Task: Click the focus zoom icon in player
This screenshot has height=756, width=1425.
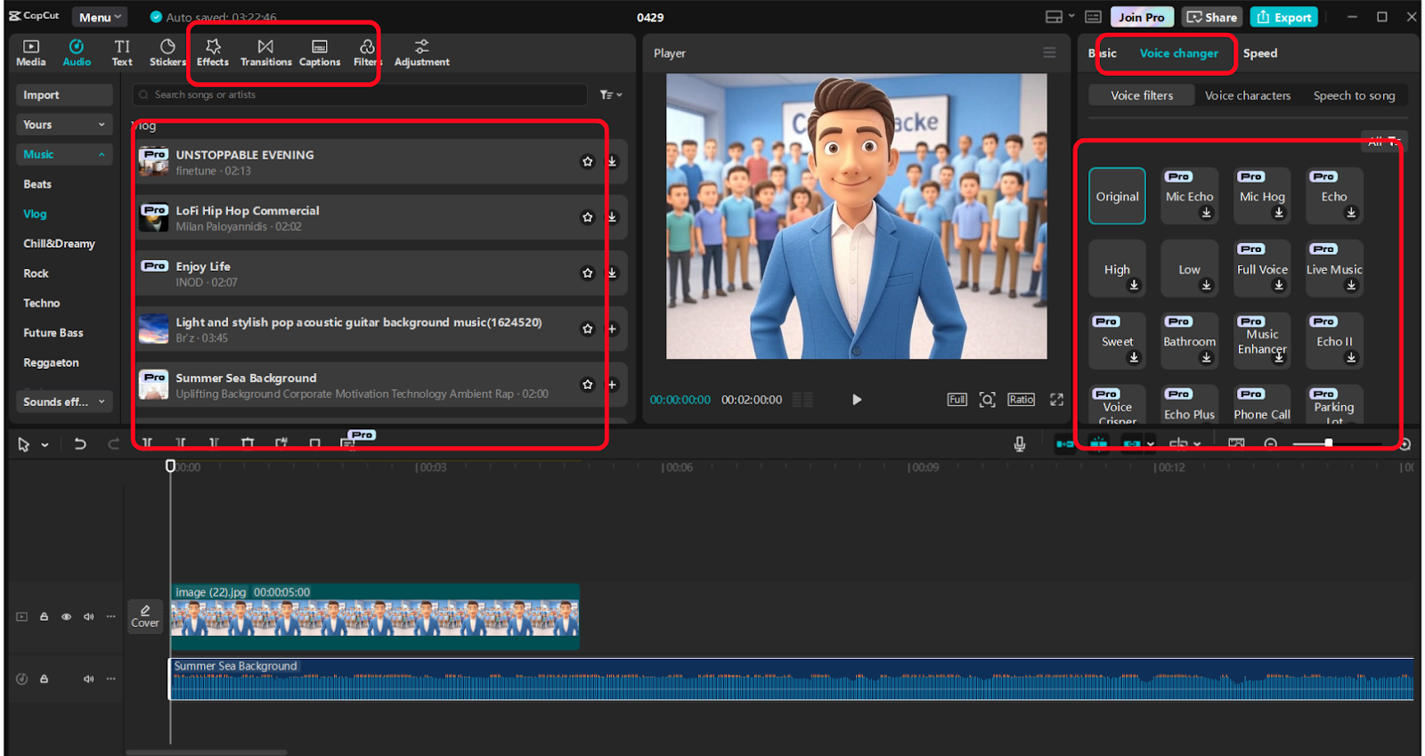Action: (x=987, y=400)
